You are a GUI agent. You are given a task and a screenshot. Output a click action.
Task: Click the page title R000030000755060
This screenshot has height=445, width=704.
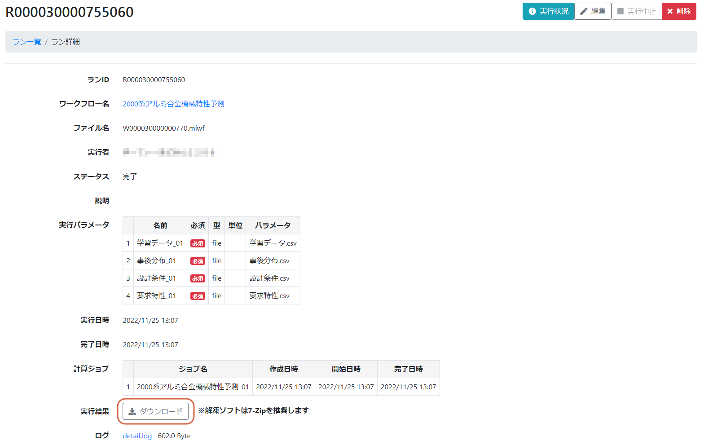pyautogui.click(x=70, y=12)
